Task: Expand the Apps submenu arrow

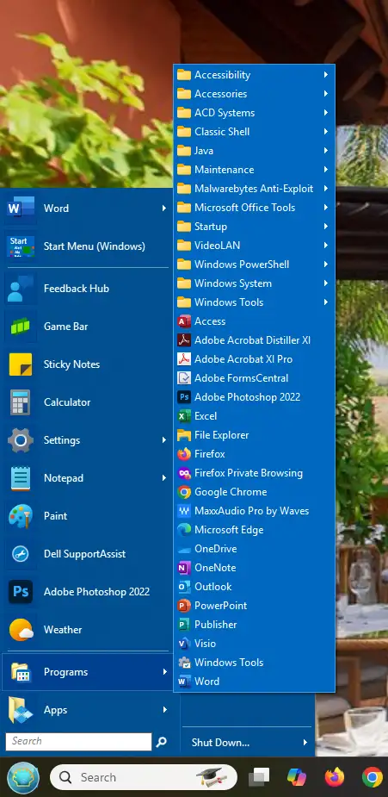Action: point(163,710)
